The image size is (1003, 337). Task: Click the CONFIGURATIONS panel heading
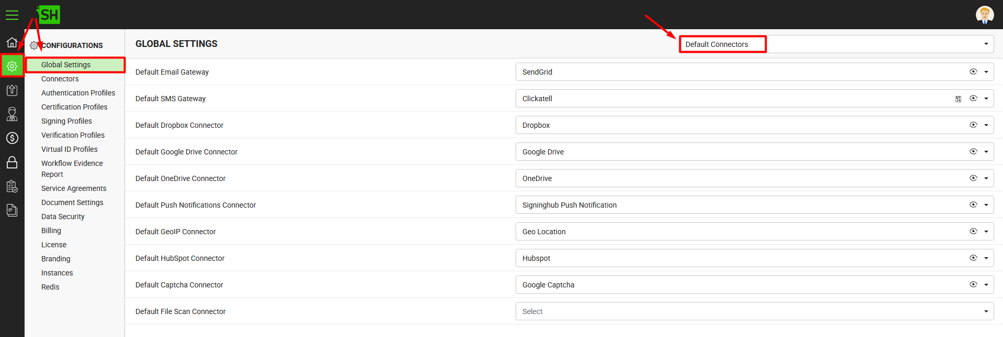72,45
